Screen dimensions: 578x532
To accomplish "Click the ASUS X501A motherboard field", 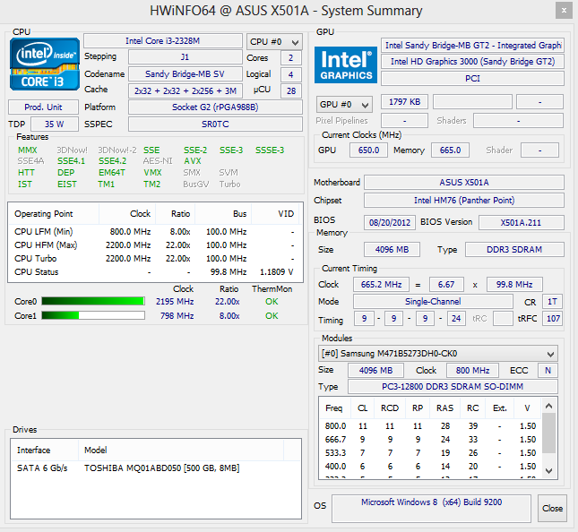I will [x=464, y=183].
